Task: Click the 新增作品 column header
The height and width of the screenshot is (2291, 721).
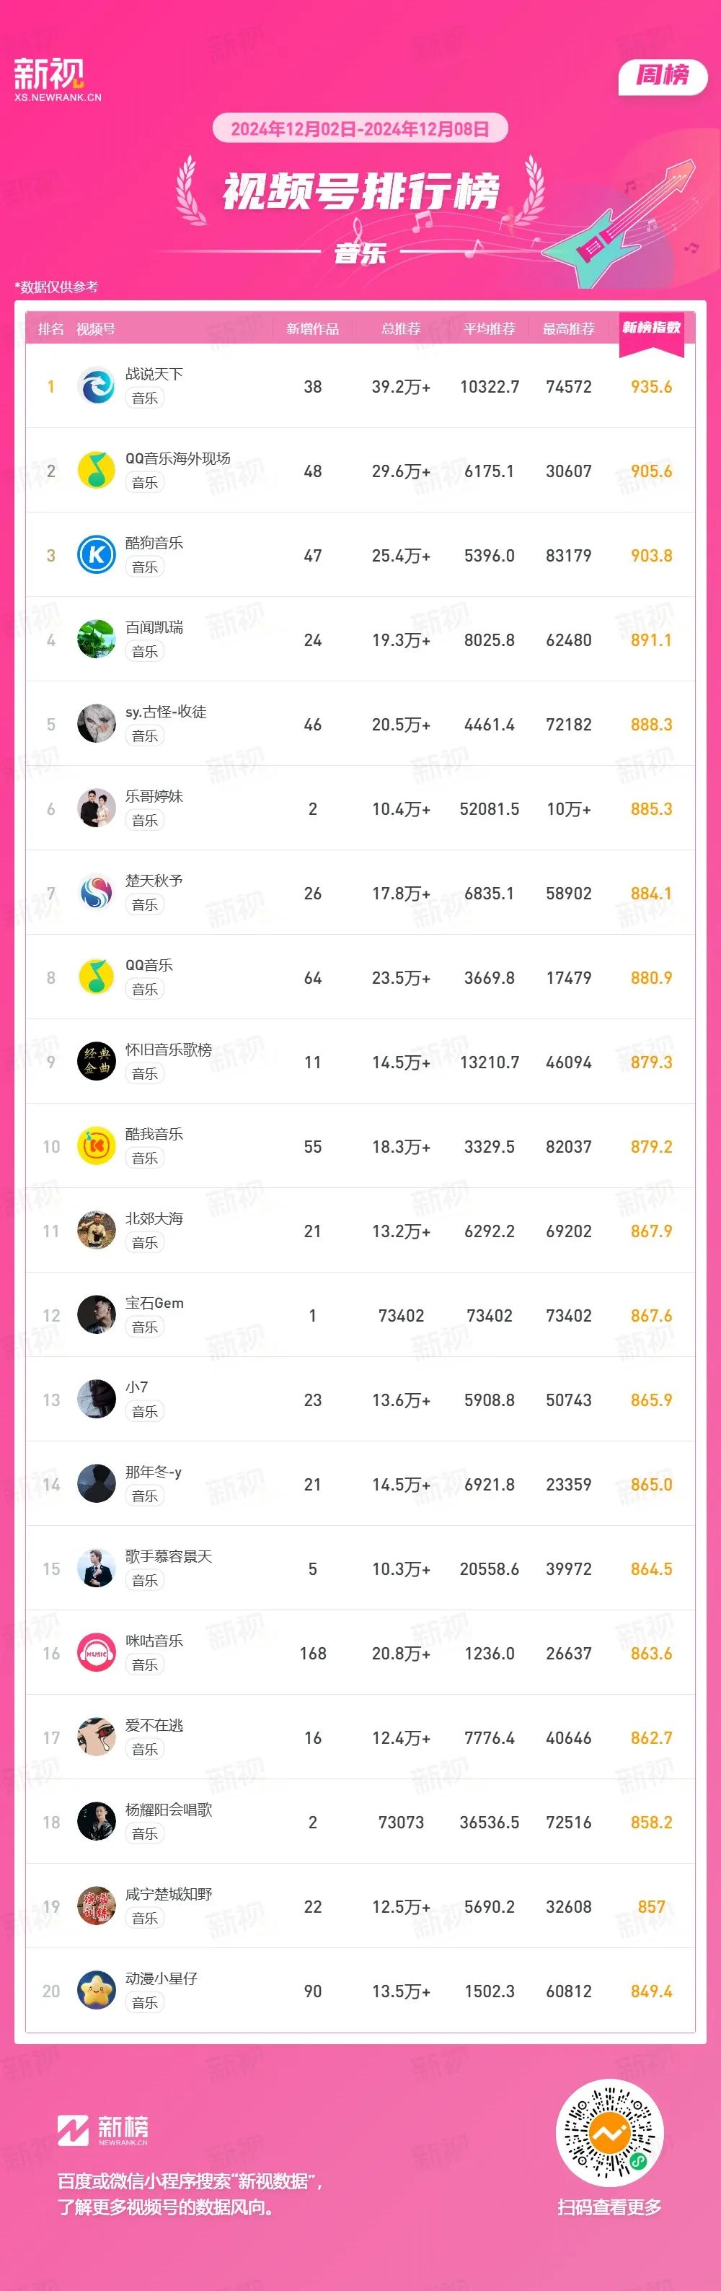Action: pyautogui.click(x=312, y=329)
